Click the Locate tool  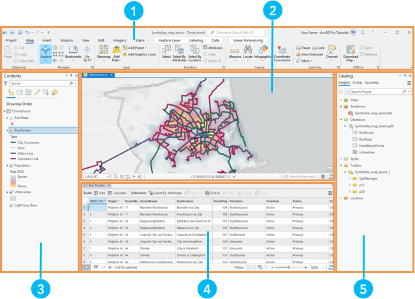pos(248,53)
